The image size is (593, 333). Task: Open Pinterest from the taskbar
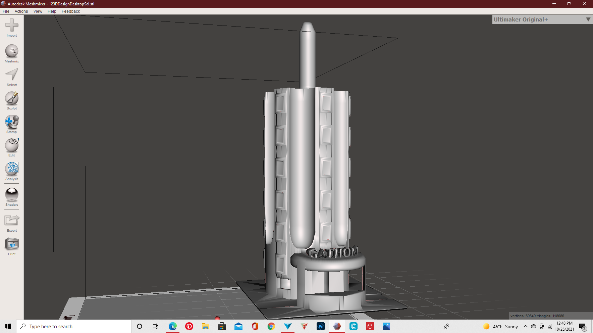[x=189, y=326]
